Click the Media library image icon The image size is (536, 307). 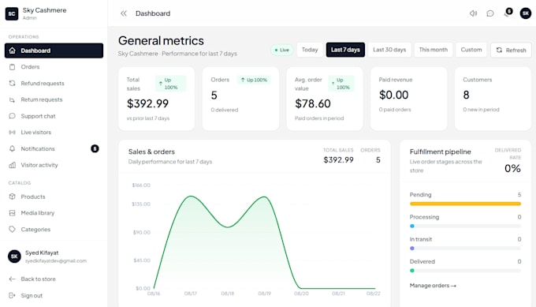click(13, 213)
